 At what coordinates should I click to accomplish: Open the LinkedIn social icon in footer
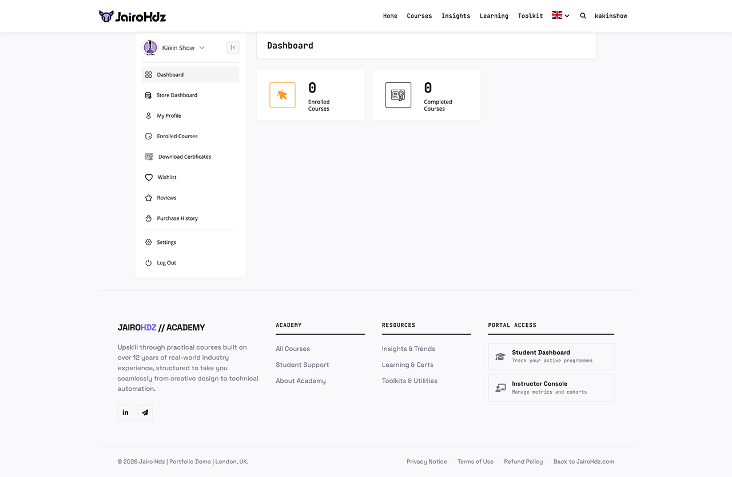click(125, 412)
